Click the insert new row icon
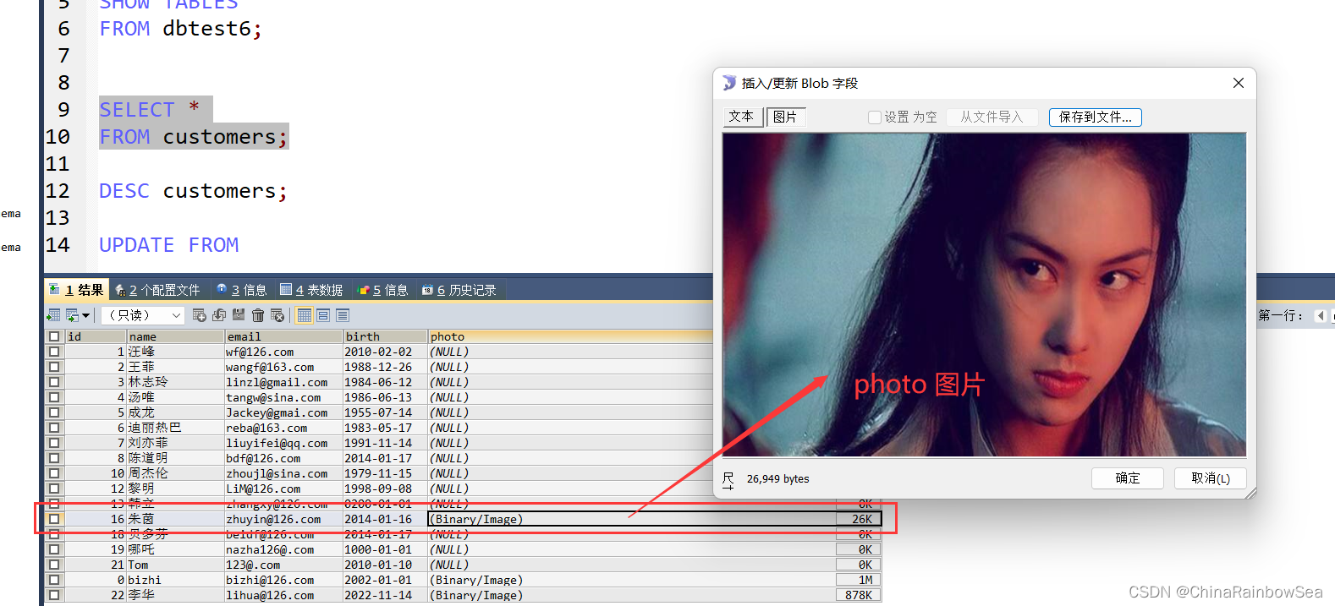Image resolution: width=1335 pixels, height=606 pixels. [200, 315]
